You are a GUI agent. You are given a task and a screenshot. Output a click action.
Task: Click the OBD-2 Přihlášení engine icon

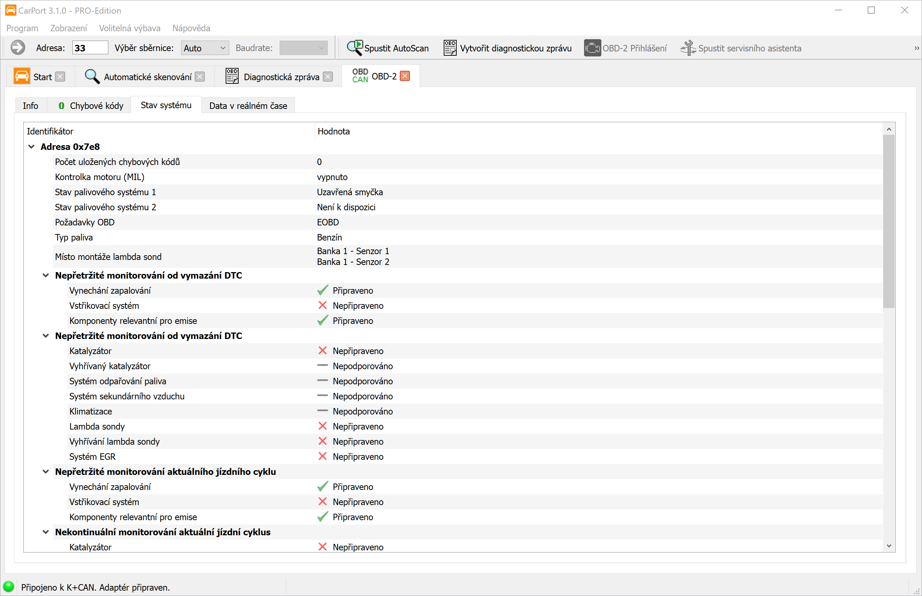pyautogui.click(x=592, y=48)
